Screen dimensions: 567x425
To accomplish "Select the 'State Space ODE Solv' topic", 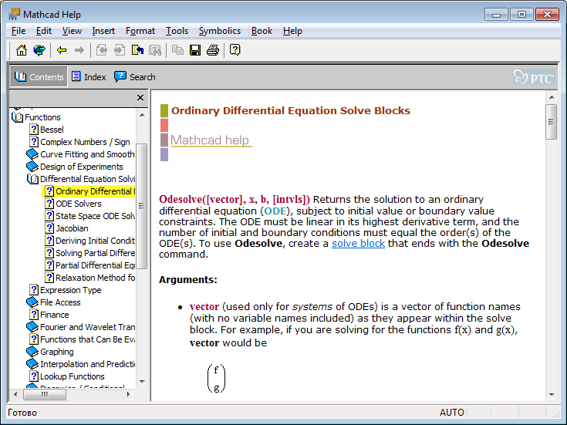I will click(x=95, y=216).
